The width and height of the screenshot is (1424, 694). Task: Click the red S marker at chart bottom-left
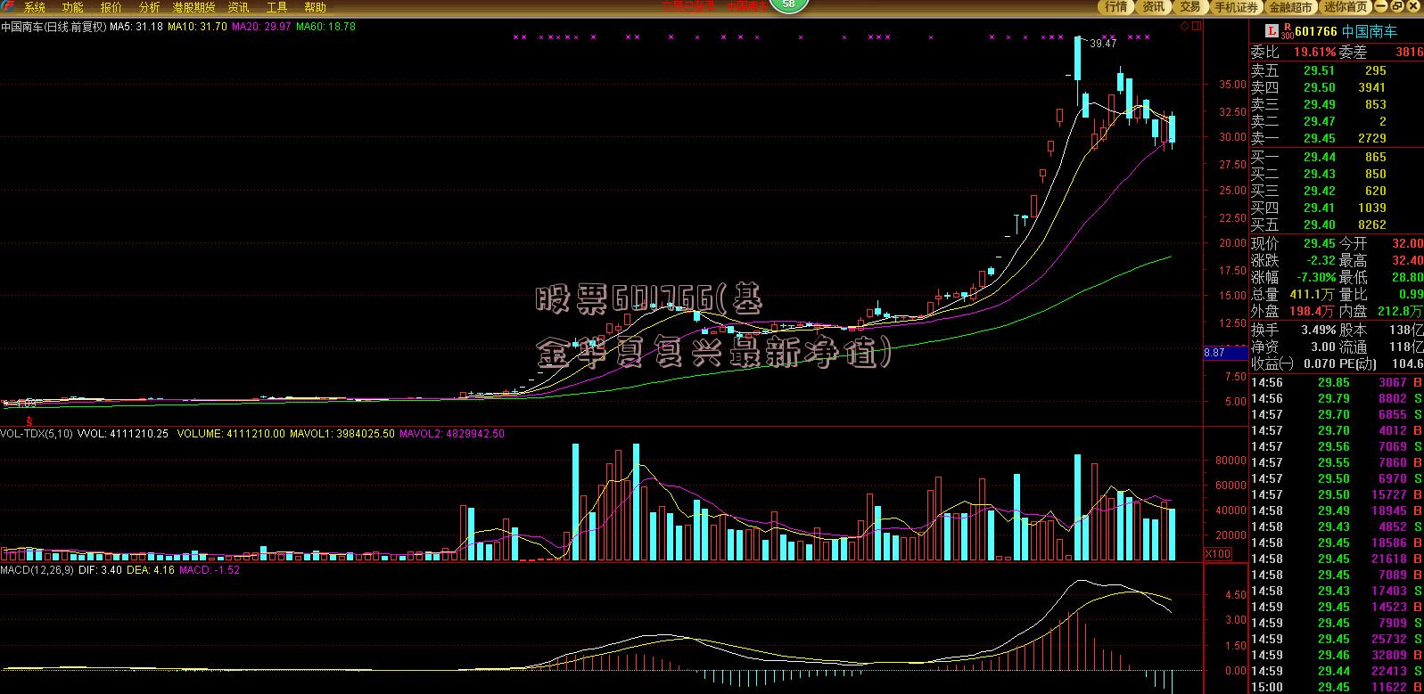(29, 420)
